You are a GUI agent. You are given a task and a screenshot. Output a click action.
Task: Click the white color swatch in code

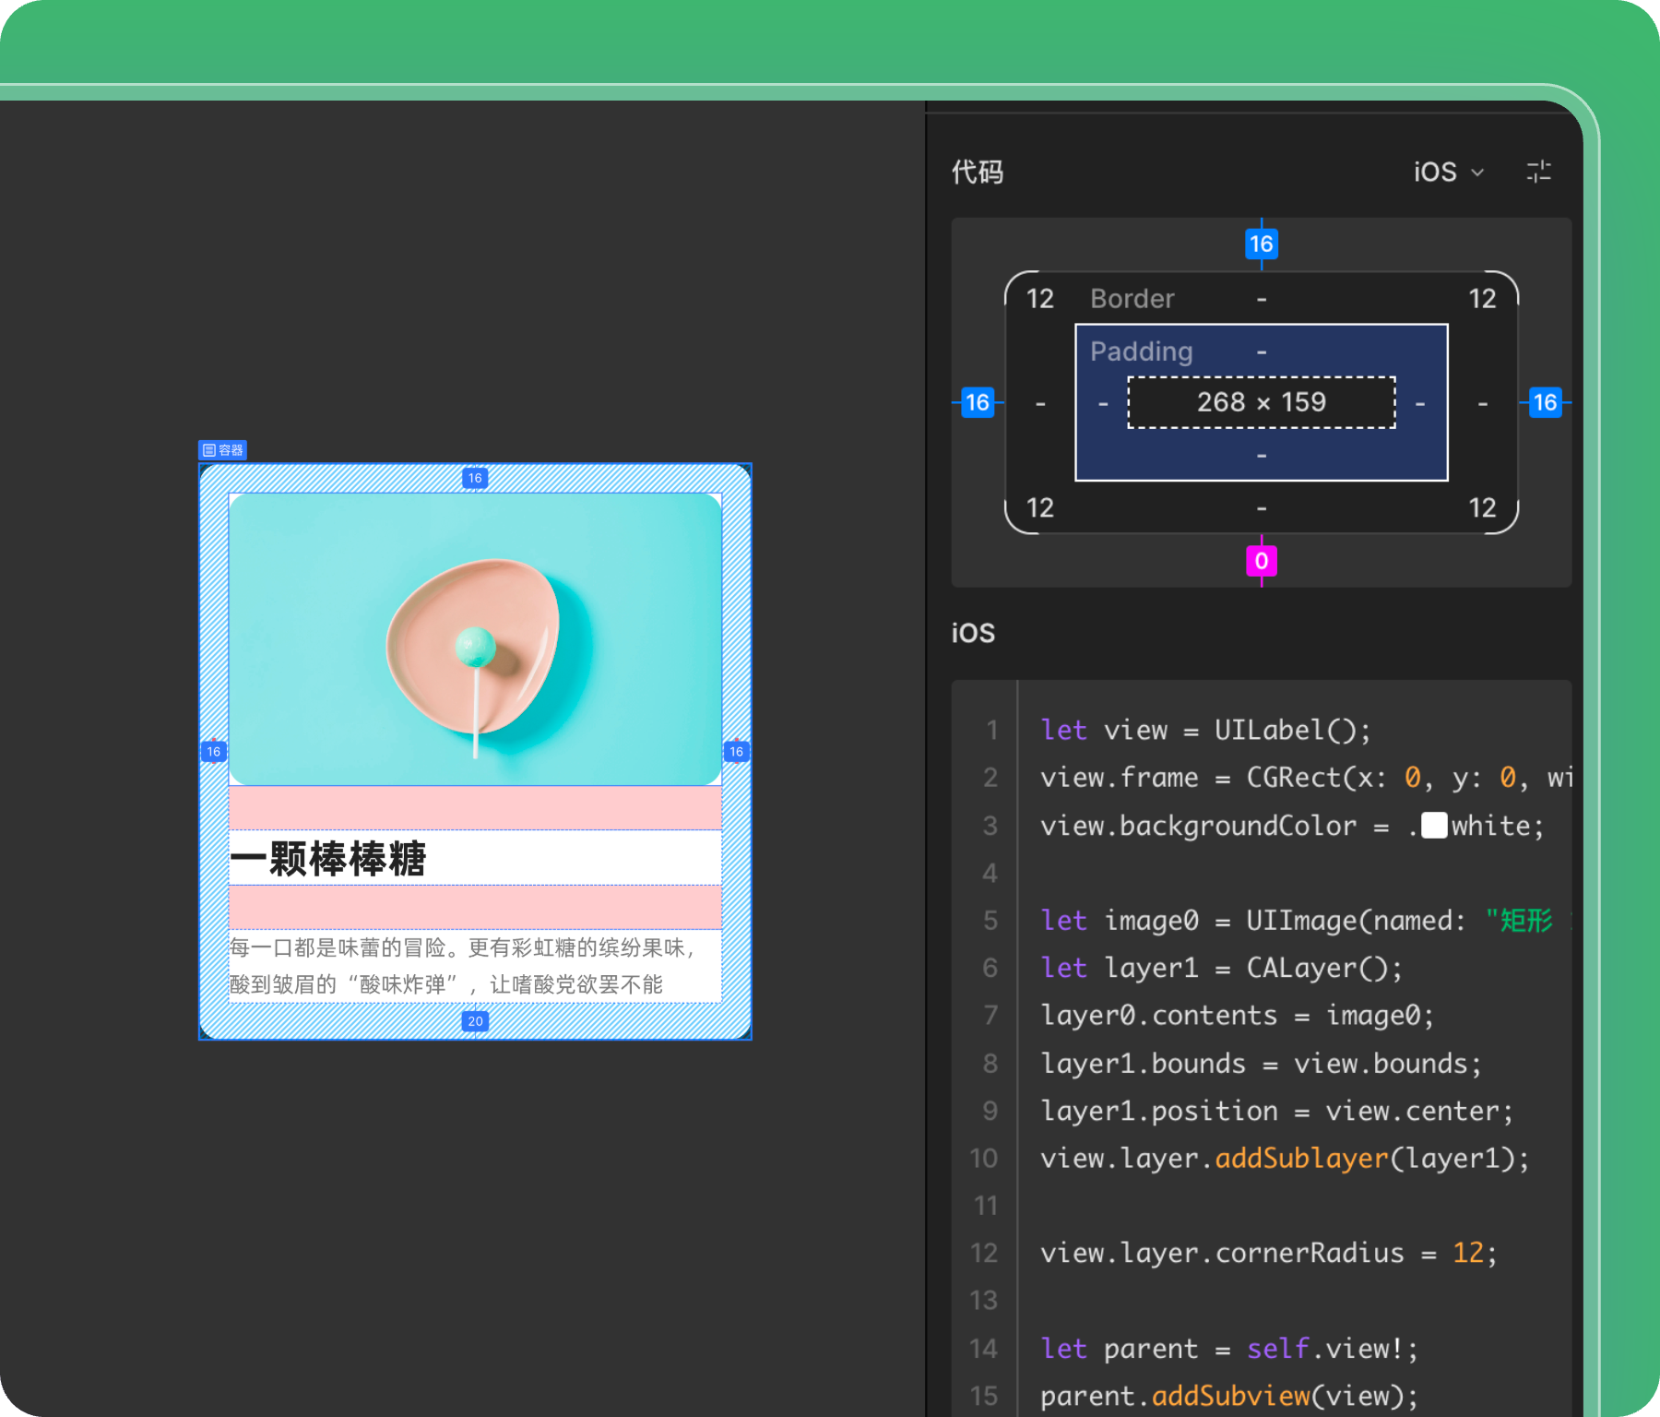coord(1434,825)
